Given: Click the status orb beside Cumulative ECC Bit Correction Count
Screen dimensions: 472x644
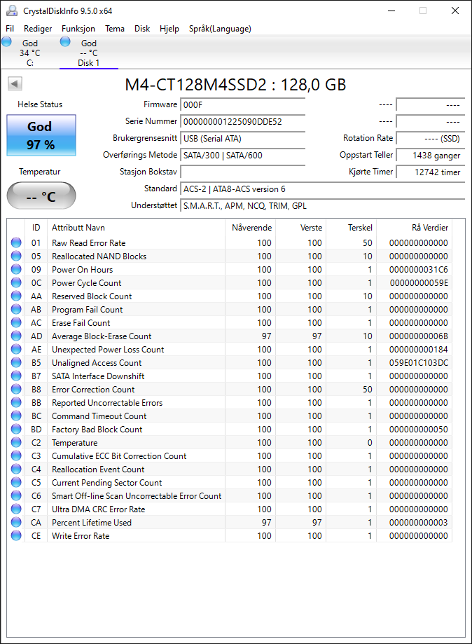Looking at the screenshot, I should click(x=16, y=455).
